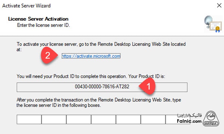Click the License Server Activation heading
The image size is (224, 134).
[38, 19]
